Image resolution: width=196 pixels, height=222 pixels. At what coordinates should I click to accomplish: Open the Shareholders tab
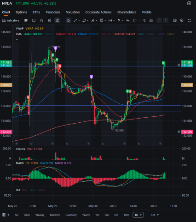[x=127, y=12]
